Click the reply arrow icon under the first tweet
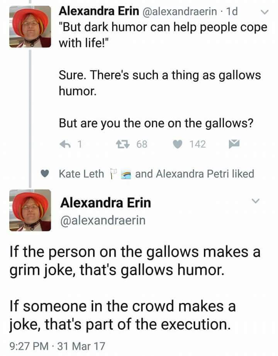The image size is (278, 356). point(65,145)
